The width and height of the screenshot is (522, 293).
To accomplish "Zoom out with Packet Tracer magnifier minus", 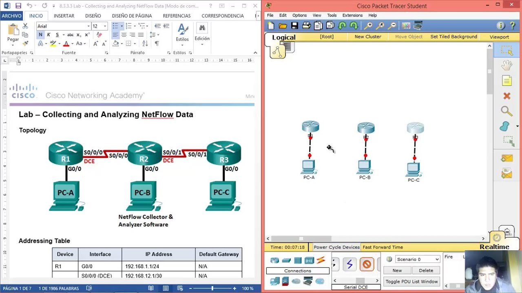I will click(392, 26).
